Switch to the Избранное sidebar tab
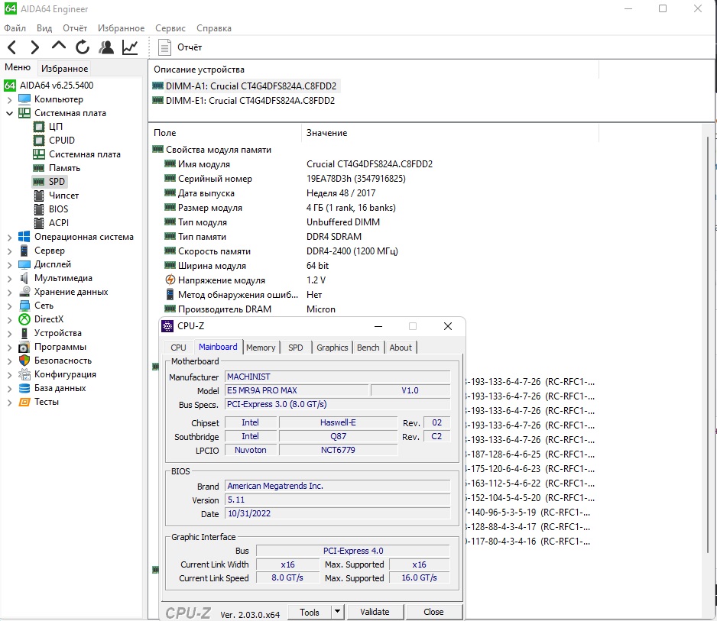Image resolution: width=717 pixels, height=621 pixels. [64, 69]
